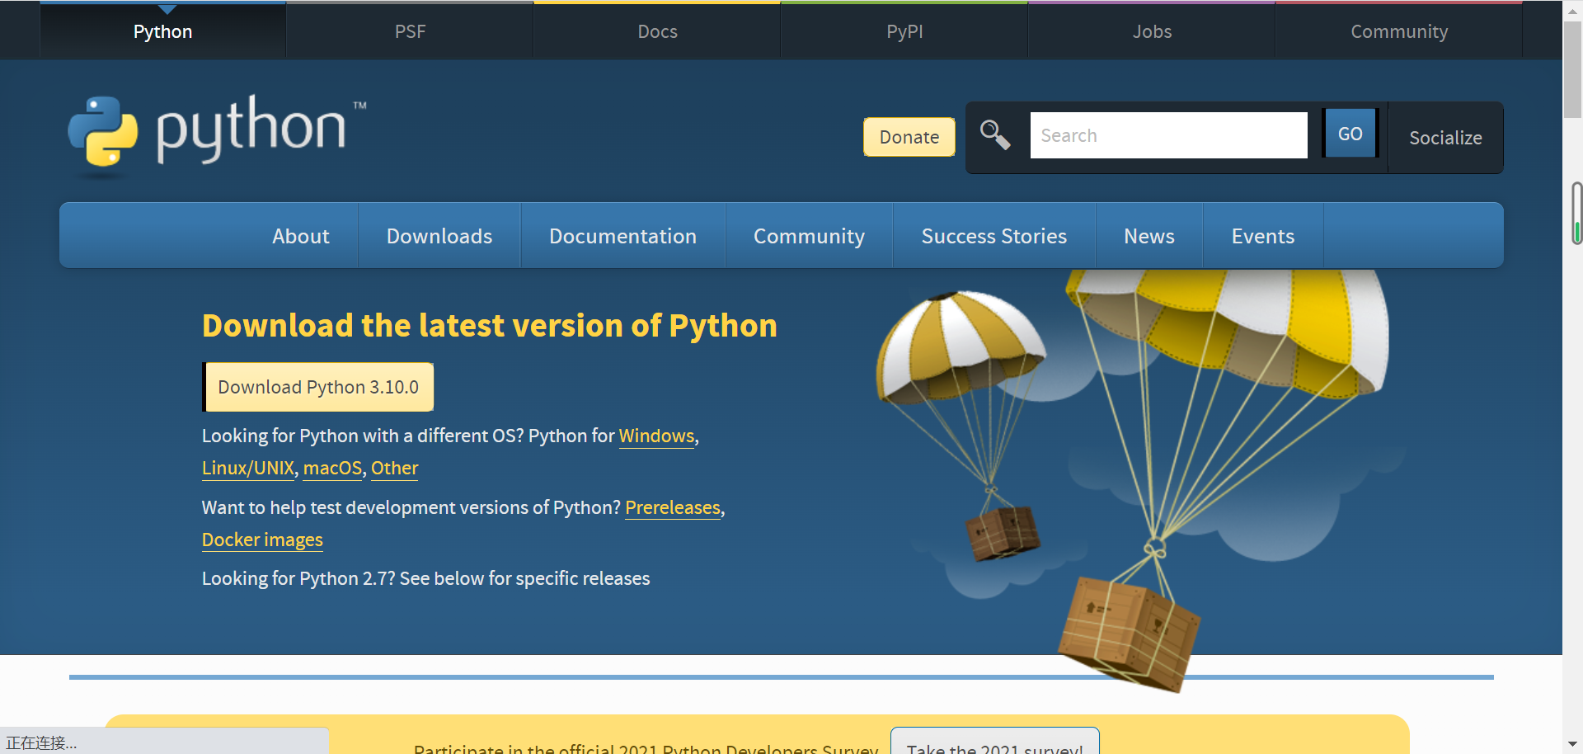This screenshot has height=754, width=1583.
Task: Switch to the PSF top tab
Action: pyautogui.click(x=410, y=31)
